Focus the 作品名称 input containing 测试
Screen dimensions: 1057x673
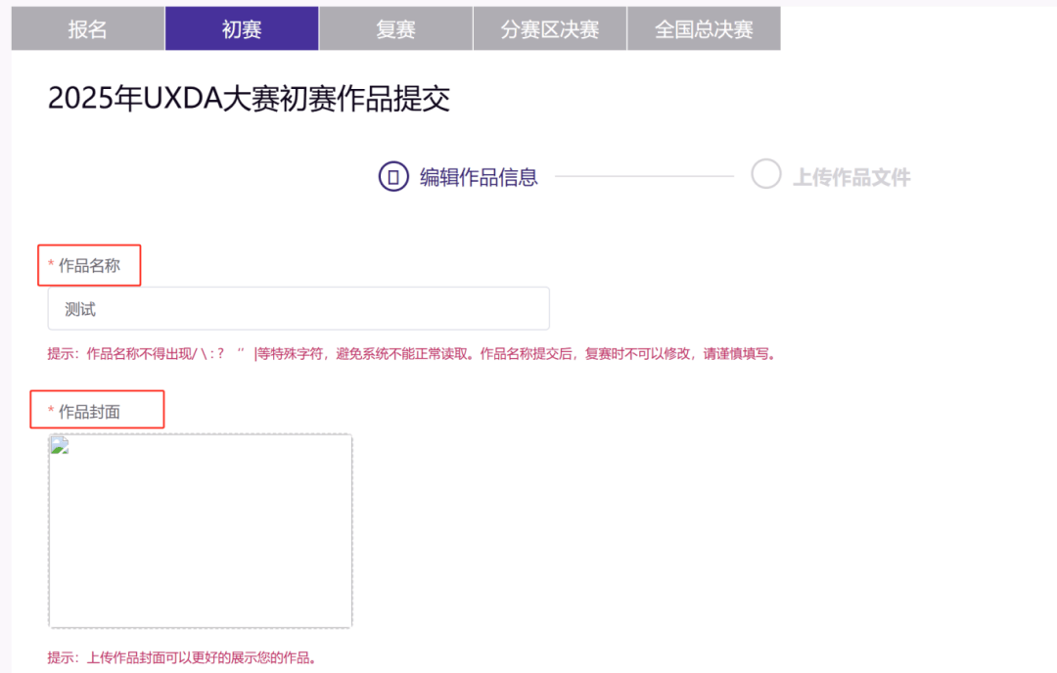299,309
